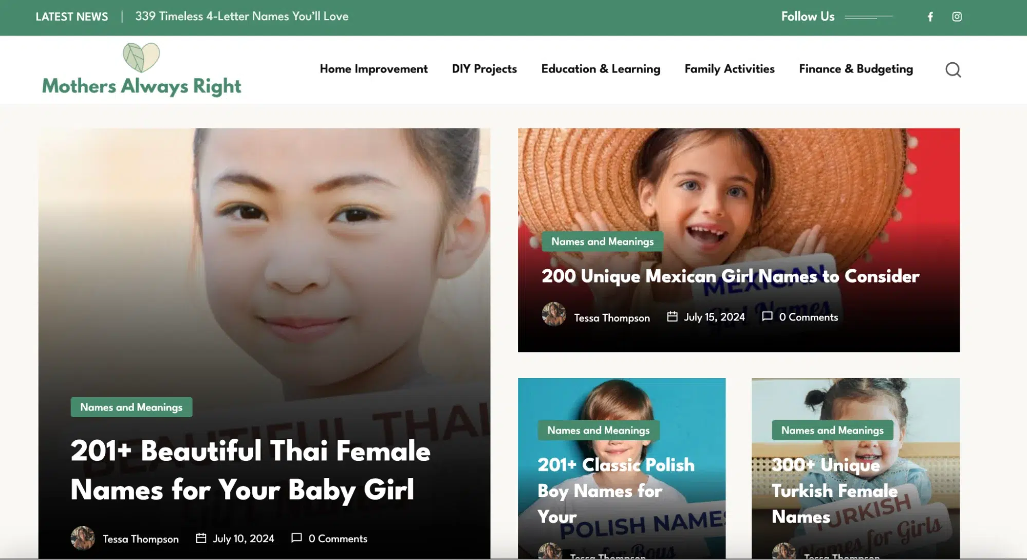Click Names and Meanings tag on Thai post

coord(132,407)
